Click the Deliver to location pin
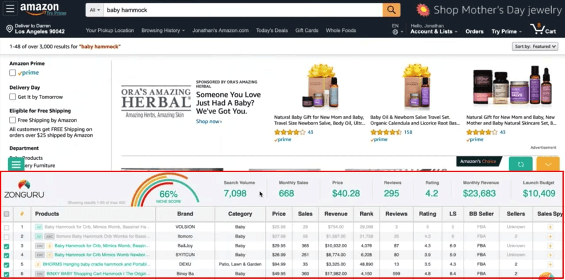565x280 pixels. [9, 29]
